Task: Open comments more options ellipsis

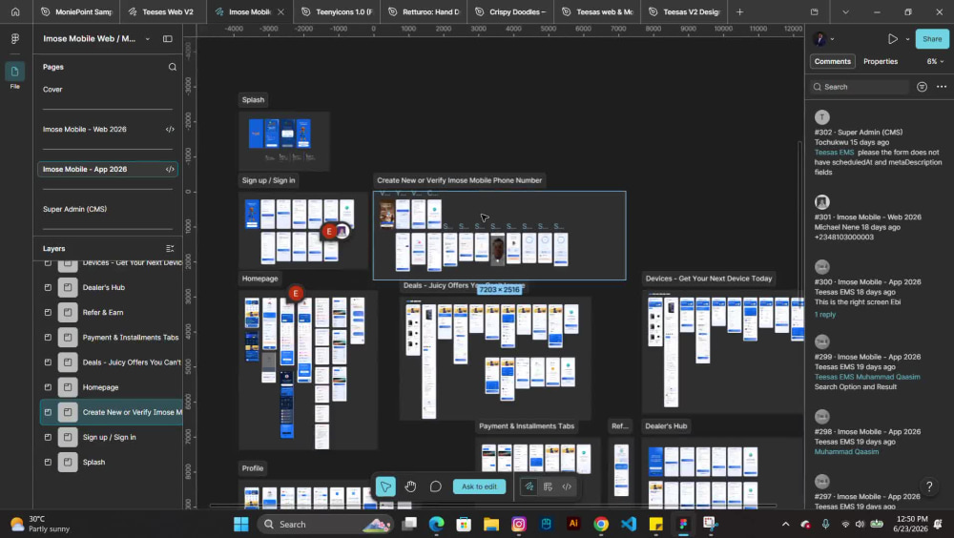Action: 942,87
